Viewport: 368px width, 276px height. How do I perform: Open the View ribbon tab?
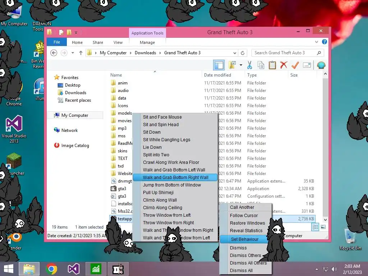(118, 42)
